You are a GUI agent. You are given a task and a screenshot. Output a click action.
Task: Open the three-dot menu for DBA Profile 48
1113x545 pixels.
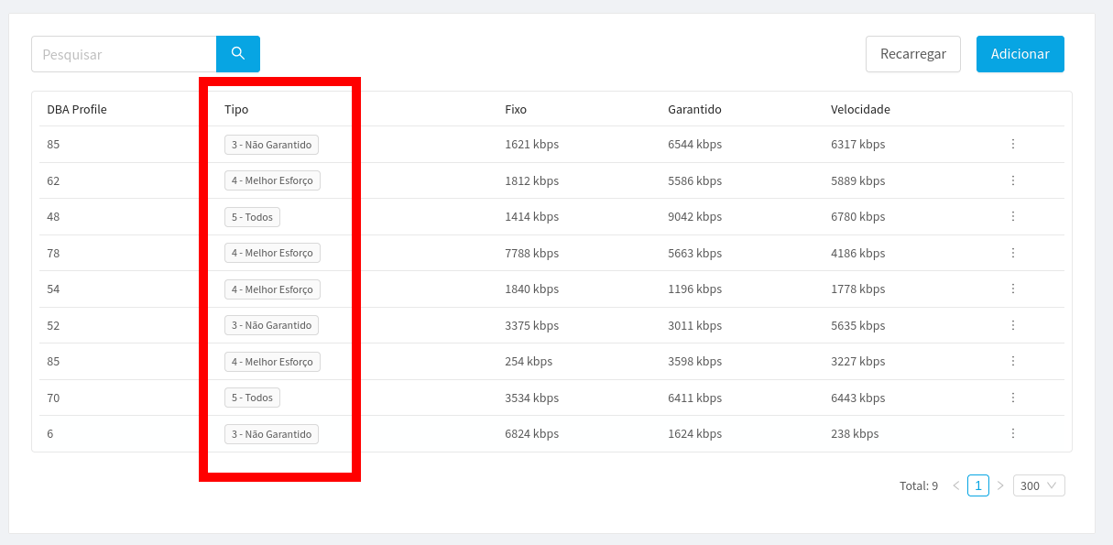click(1013, 216)
